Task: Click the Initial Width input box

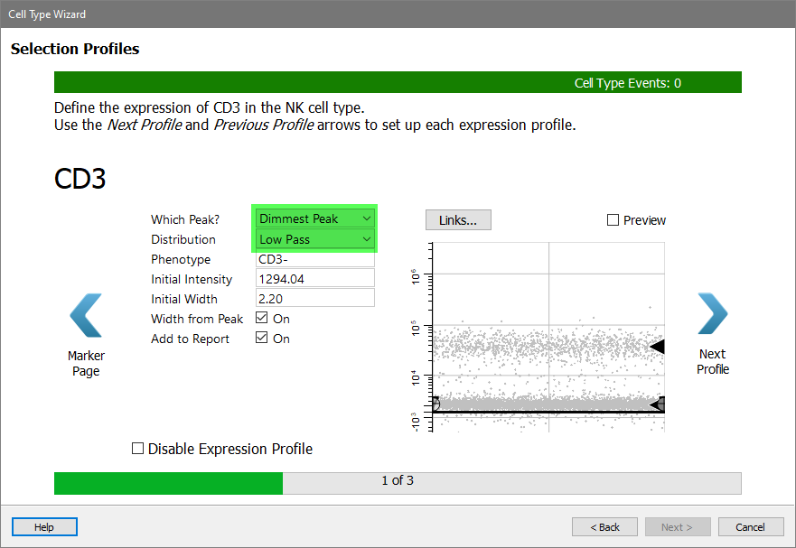Action: (314, 299)
